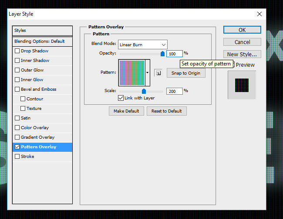Enable the Stroke checkbox
Image resolution: width=283 pixels, height=219 pixels.
pos(17,157)
